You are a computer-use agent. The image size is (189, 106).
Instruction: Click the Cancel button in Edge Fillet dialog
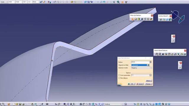tap(140, 84)
